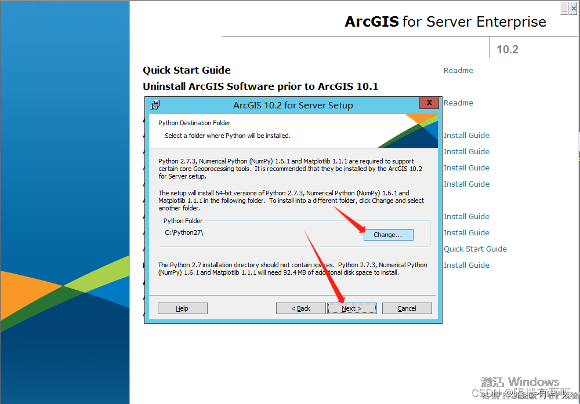
Task: Click the Back button in the setup dialog
Action: [x=300, y=308]
